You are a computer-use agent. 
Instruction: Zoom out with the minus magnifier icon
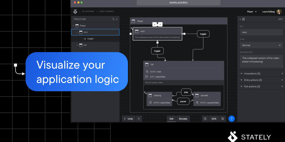[x=205, y=119]
